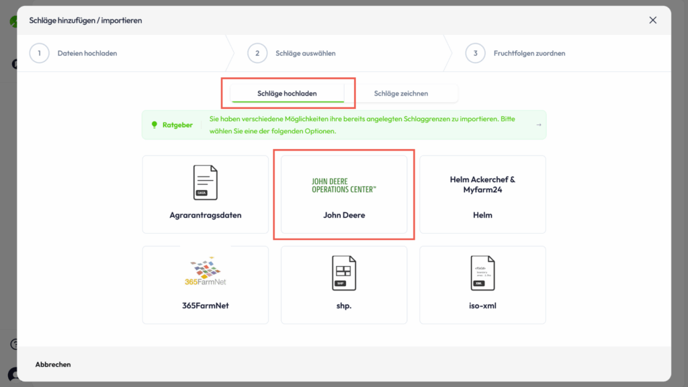The image size is (688, 387).
Task: Jump to step 2 number circle
Action: tap(257, 53)
